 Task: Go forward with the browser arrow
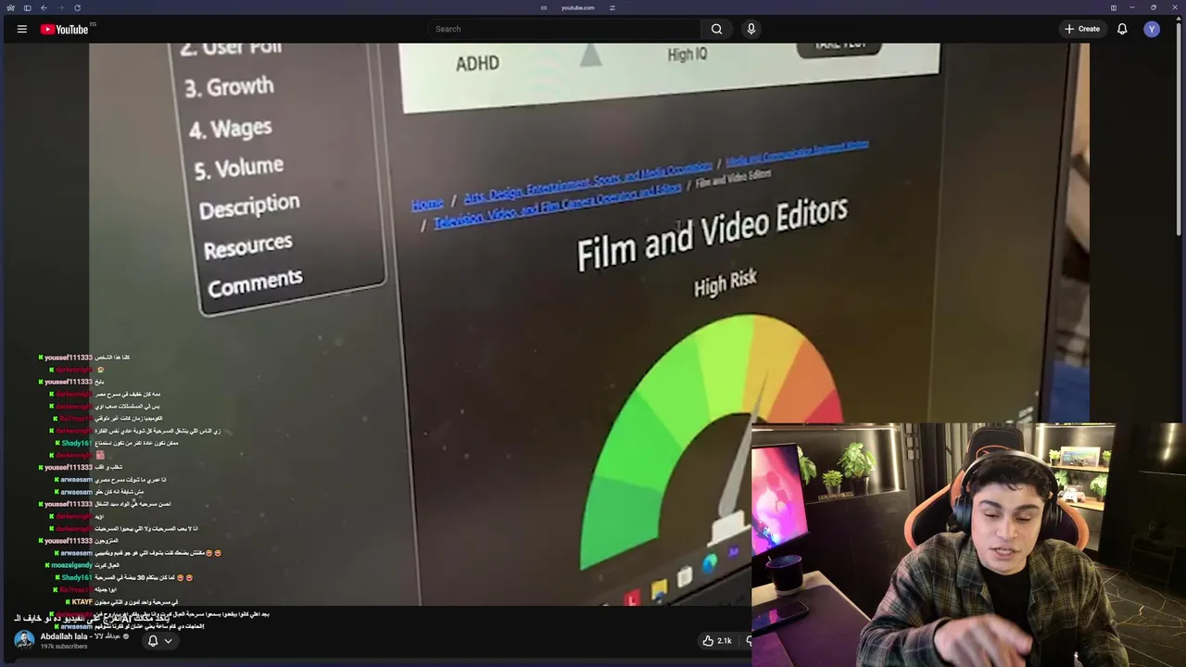pyautogui.click(x=60, y=7)
